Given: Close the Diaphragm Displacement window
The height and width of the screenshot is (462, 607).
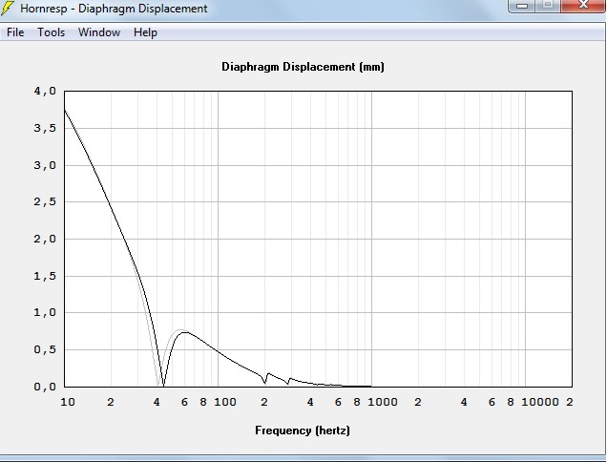Looking at the screenshot, I should (583, 6).
